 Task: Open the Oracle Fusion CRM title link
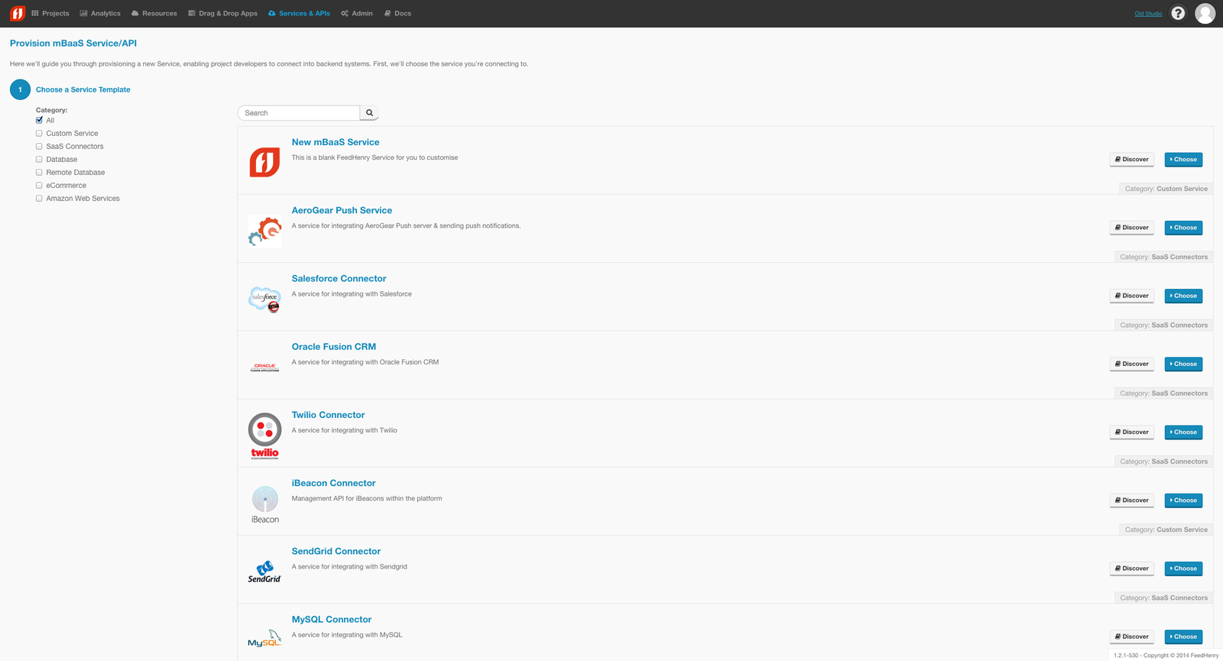pyautogui.click(x=333, y=347)
